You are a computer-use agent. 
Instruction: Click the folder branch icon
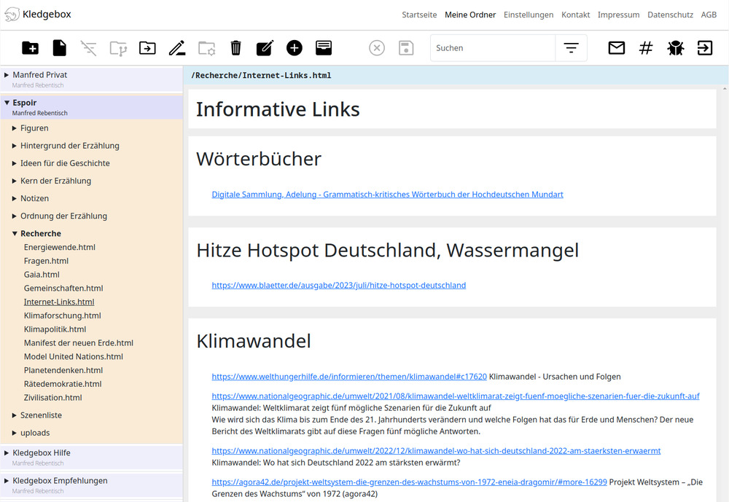click(118, 48)
